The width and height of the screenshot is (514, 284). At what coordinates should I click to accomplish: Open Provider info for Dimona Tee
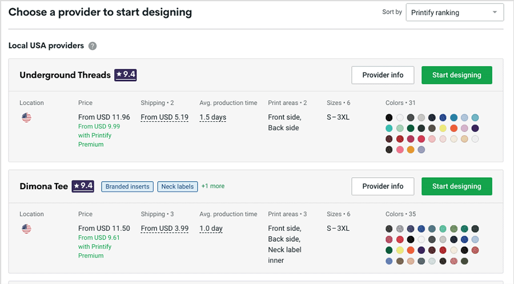tap(383, 186)
